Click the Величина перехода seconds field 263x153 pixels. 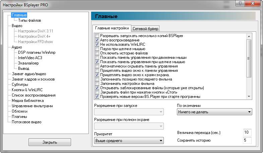(x=247, y=132)
